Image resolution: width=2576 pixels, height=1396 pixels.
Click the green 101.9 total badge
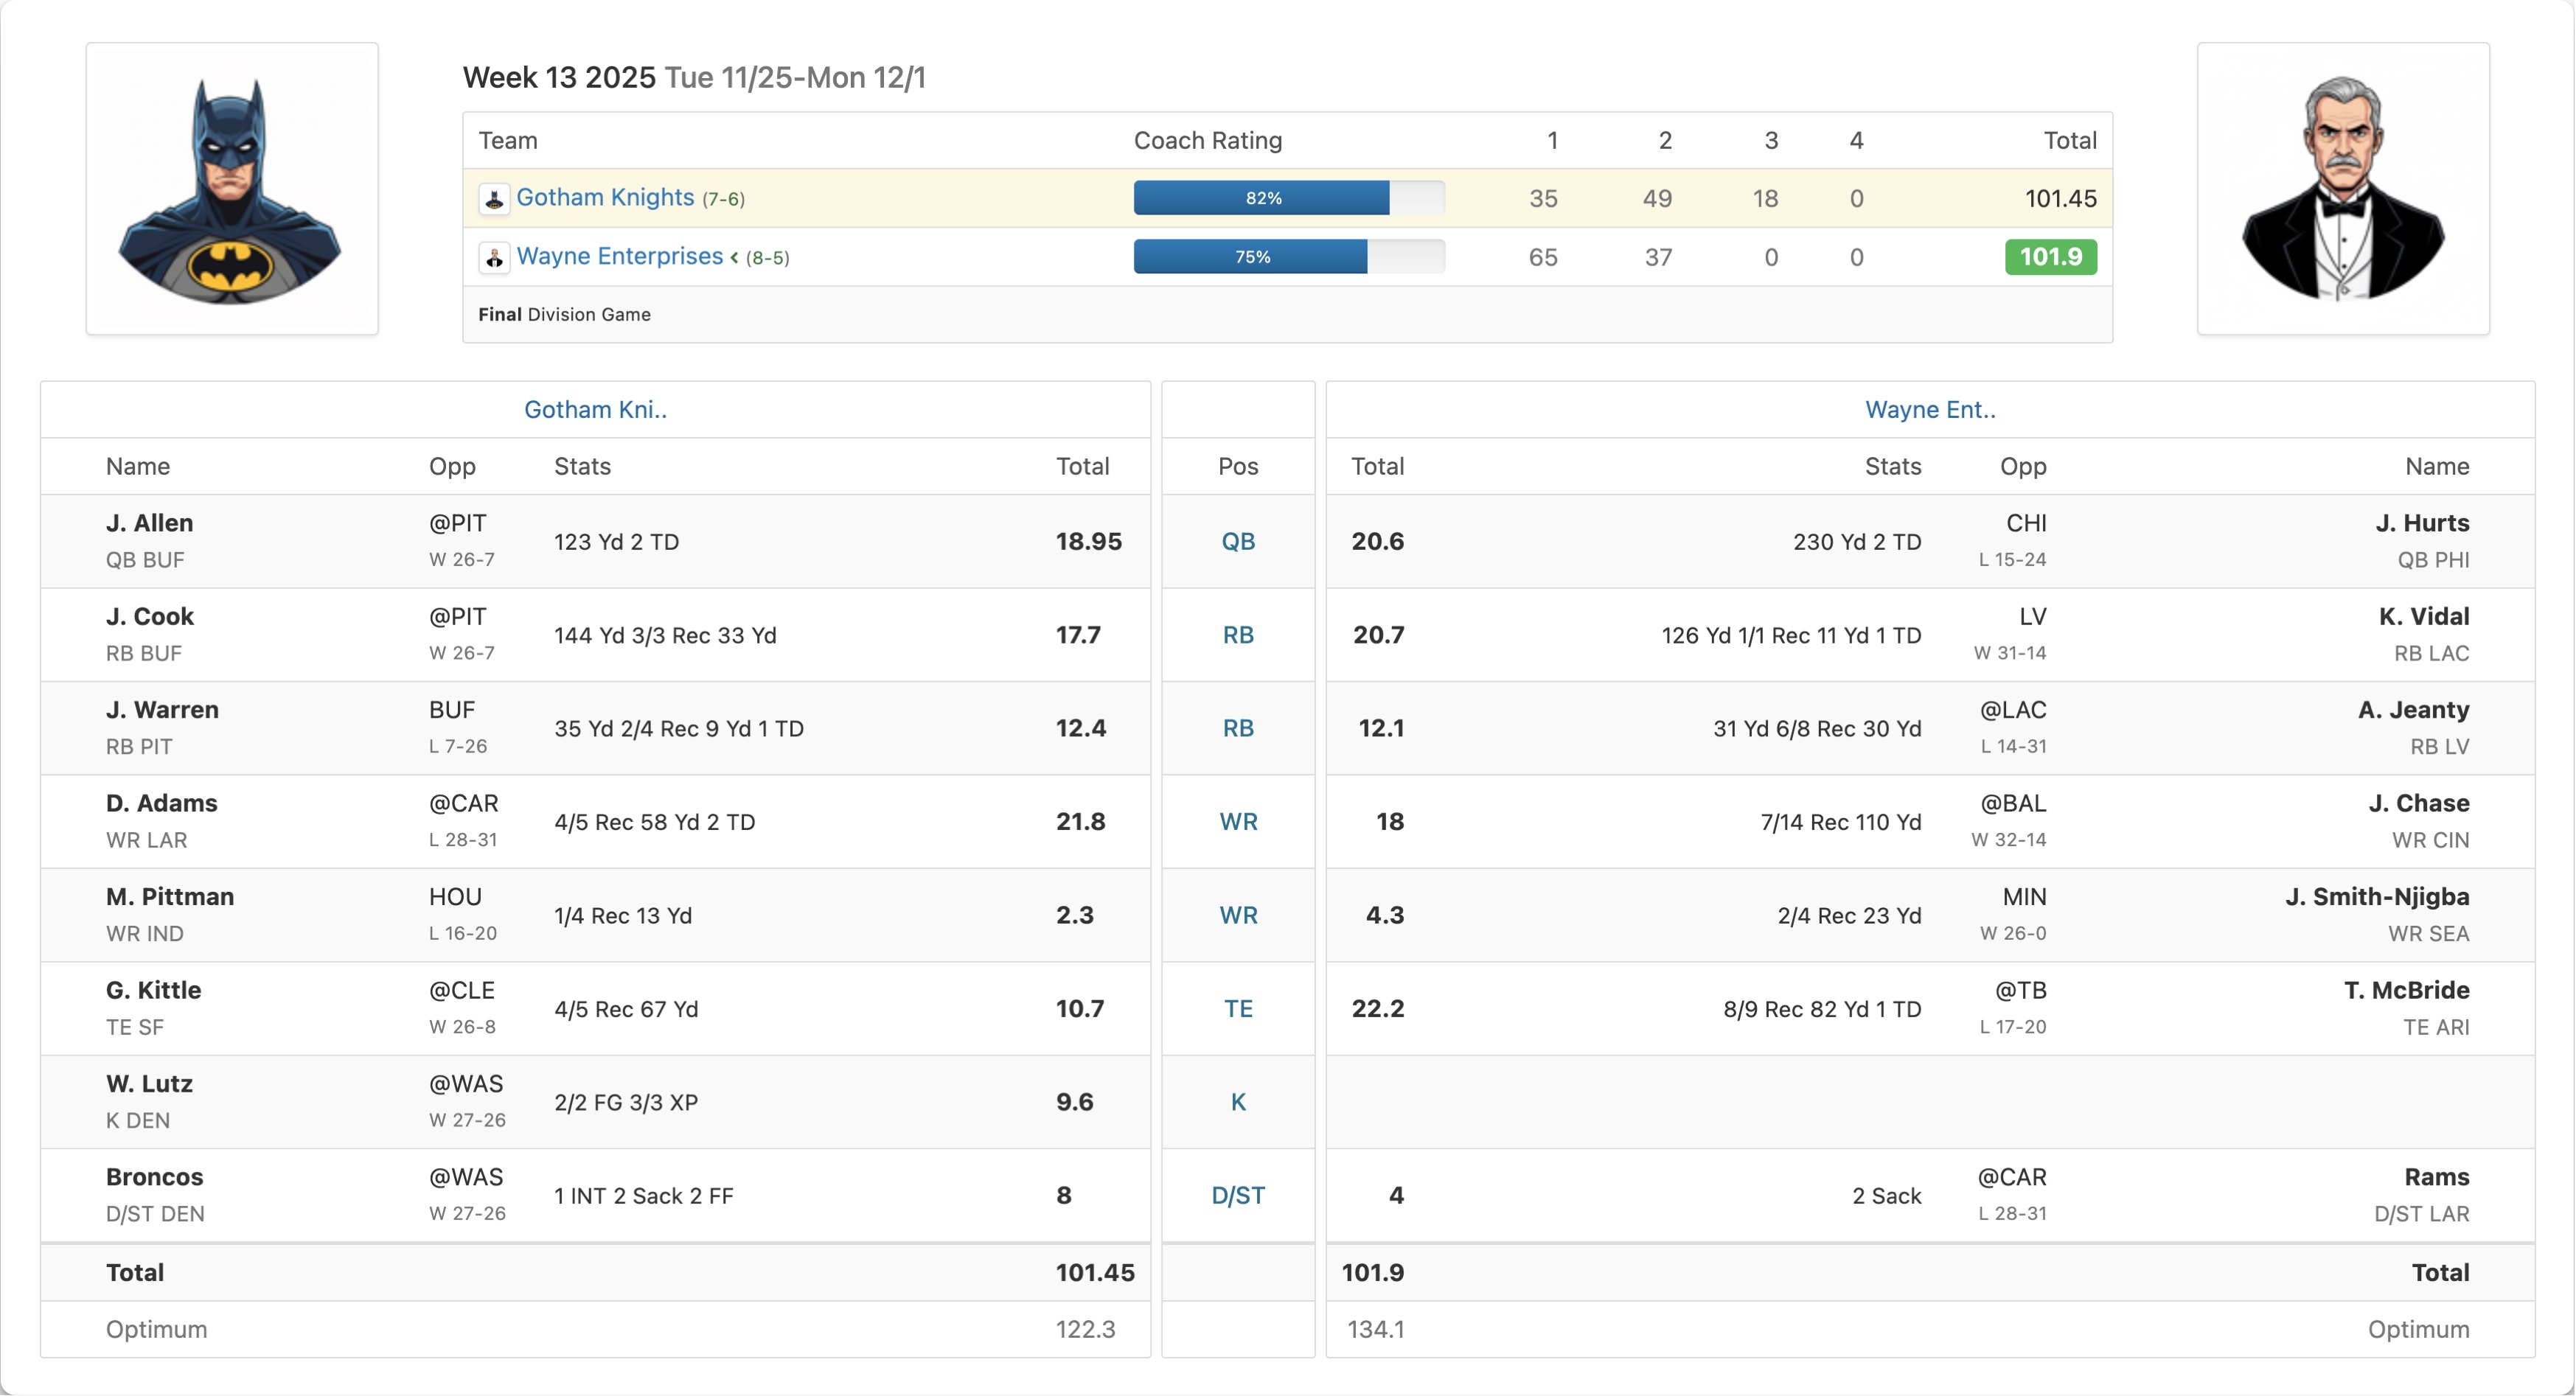coord(2050,257)
